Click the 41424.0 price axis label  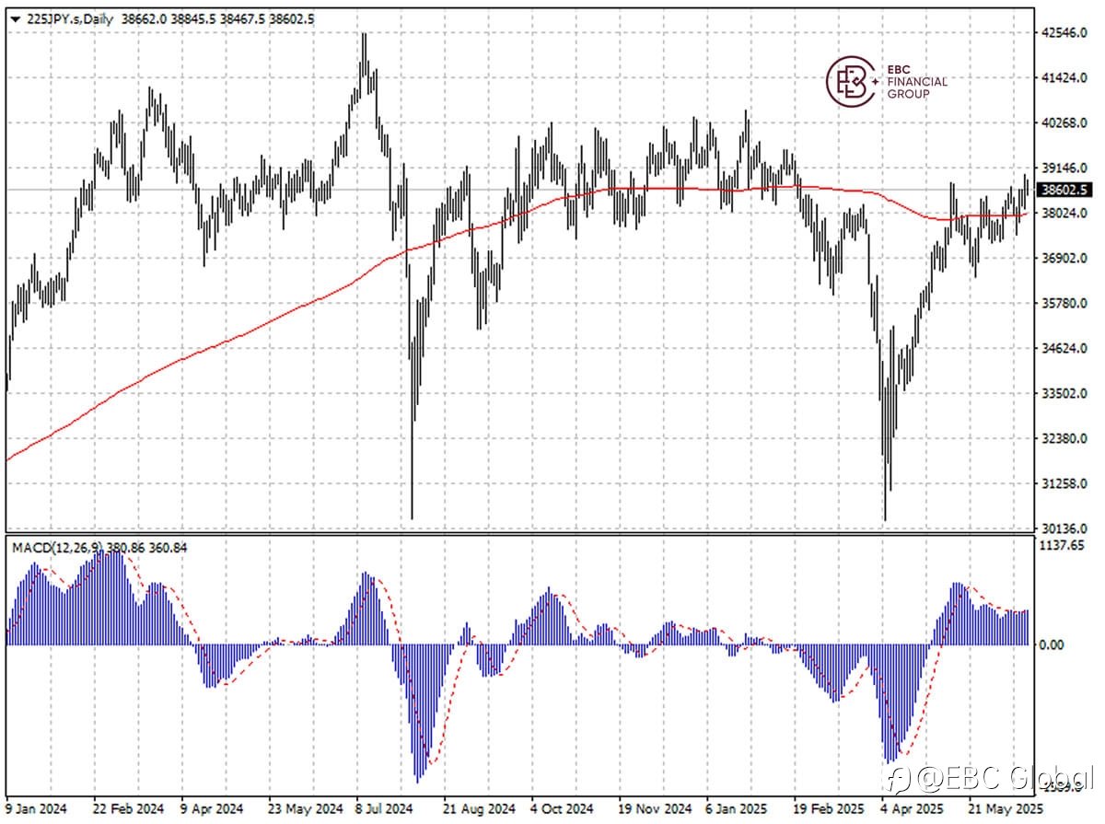(1064, 77)
